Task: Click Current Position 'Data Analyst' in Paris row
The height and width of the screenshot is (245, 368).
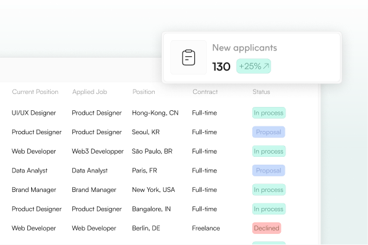Action: coord(29,170)
